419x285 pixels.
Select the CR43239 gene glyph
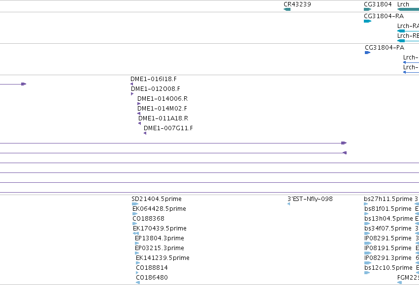pos(287,9)
